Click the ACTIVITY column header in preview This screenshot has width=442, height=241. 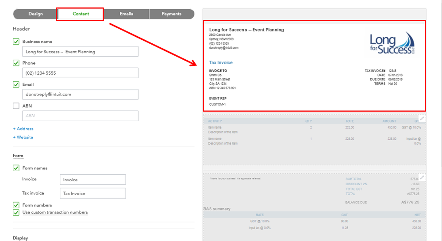point(215,121)
